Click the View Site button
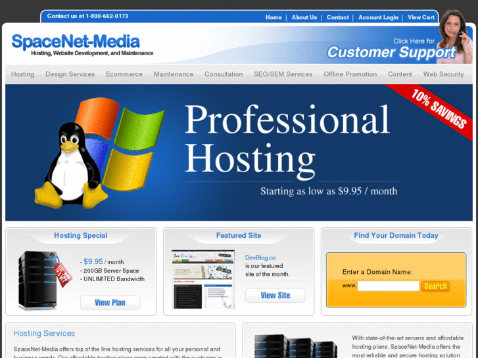This screenshot has width=478, height=358. (x=275, y=295)
